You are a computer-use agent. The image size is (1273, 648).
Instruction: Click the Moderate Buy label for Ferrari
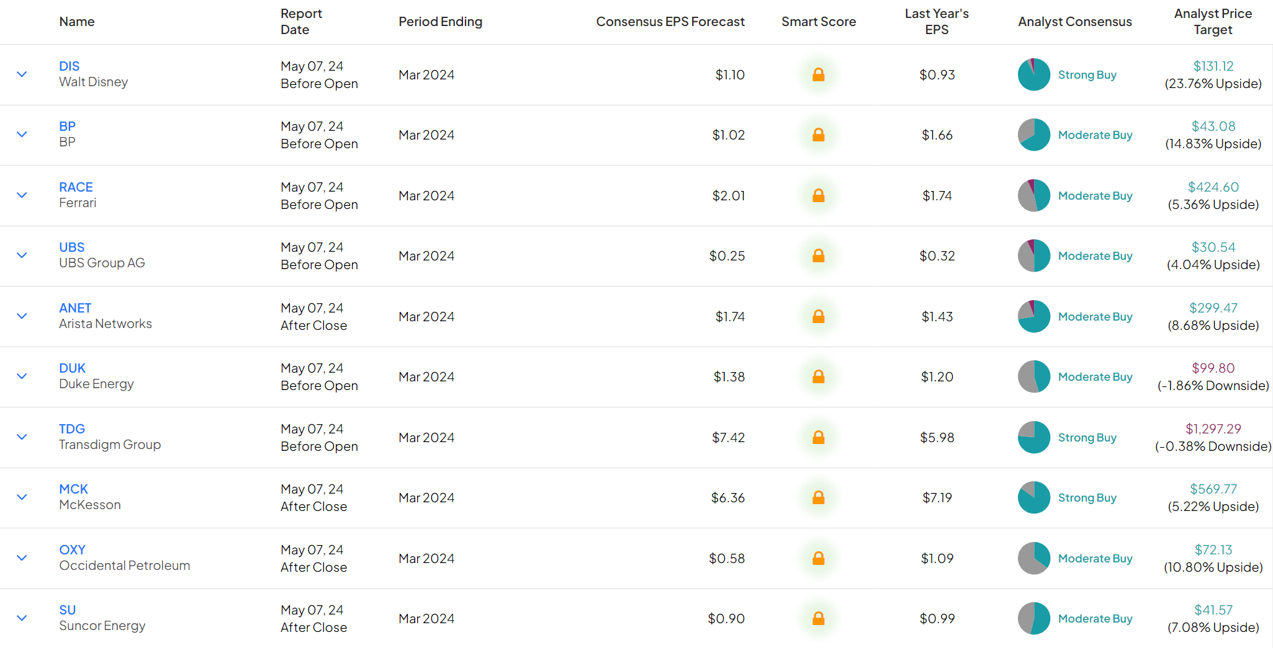pyautogui.click(x=1095, y=196)
